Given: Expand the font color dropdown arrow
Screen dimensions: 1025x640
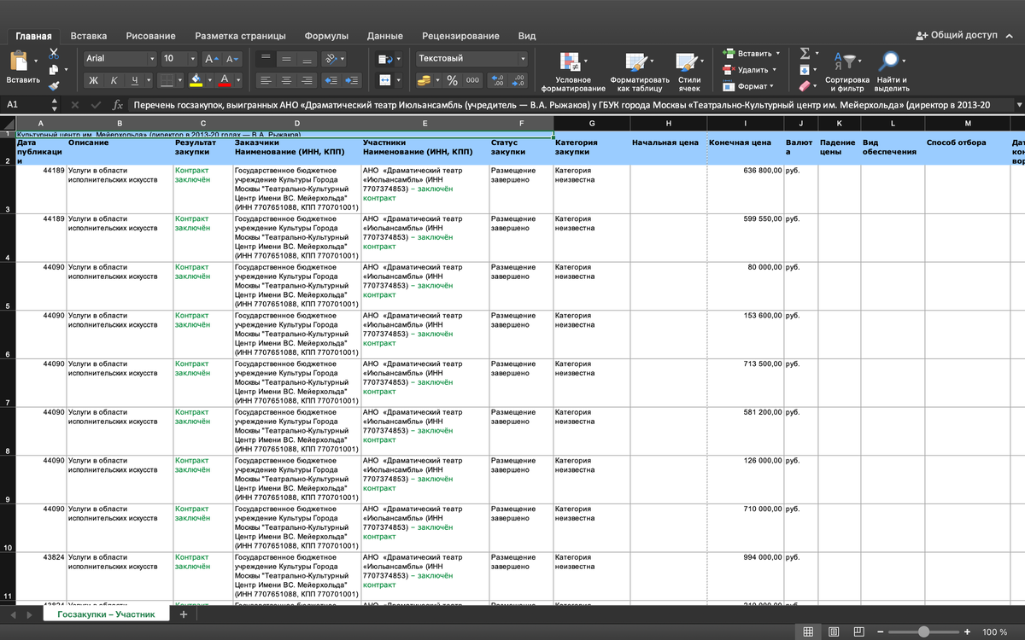Looking at the screenshot, I should 237,80.
